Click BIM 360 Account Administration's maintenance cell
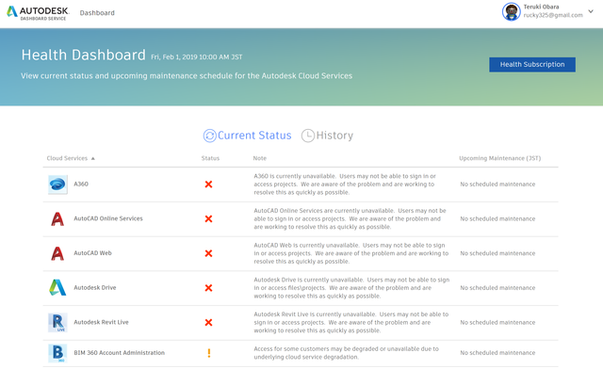Screen dimensions: 603x369 [x=497, y=353]
